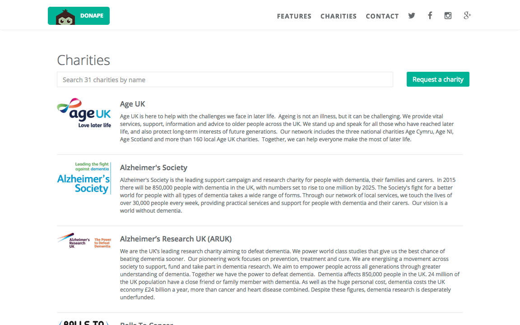Screen dimensions: 520x325
Task: Select the Contact menu item
Action: tap(382, 16)
